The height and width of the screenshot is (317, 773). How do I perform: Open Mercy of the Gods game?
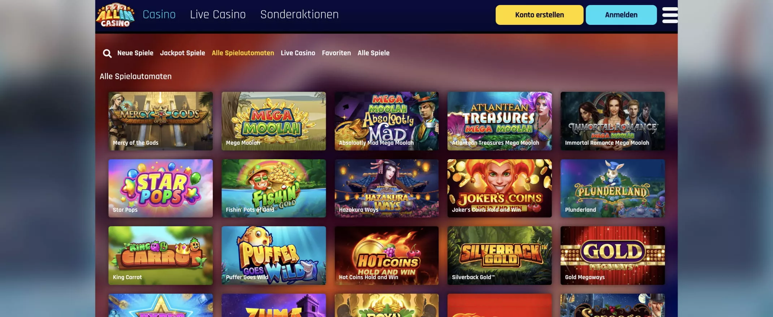pos(160,121)
